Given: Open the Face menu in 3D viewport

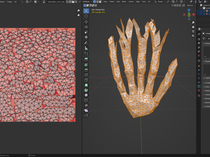Looking at the screenshot, I should pos(144,2).
